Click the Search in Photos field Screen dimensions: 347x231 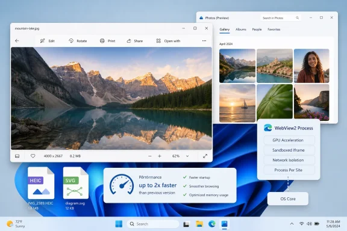281,18
